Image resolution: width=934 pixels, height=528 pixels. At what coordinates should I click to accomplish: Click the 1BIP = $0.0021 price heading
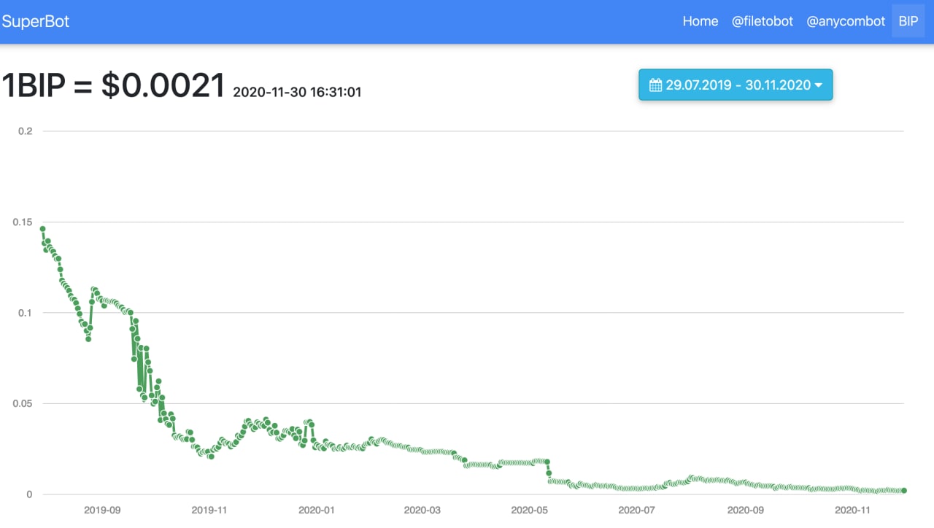pos(113,86)
